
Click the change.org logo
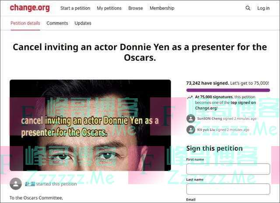pyautogui.click(x=30, y=8)
